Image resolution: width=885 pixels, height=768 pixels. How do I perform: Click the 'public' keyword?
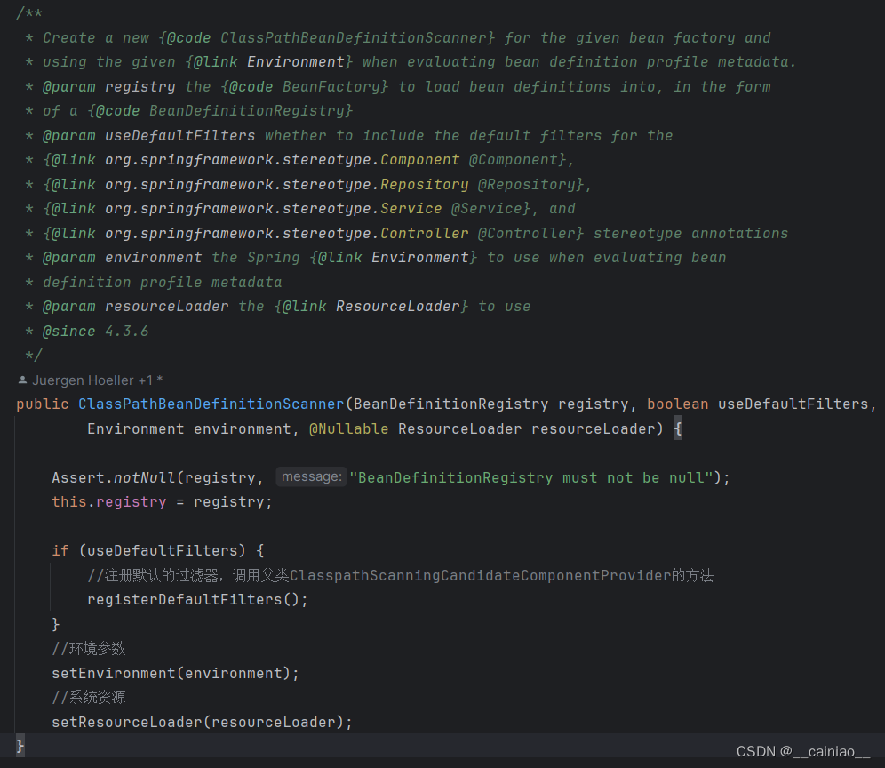[43, 404]
